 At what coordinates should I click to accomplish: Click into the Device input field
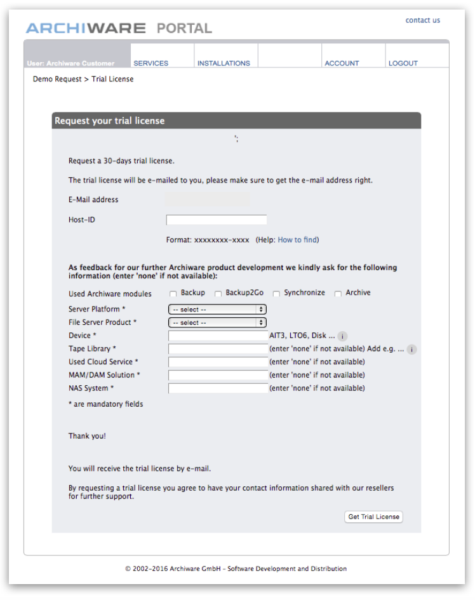pos(218,336)
